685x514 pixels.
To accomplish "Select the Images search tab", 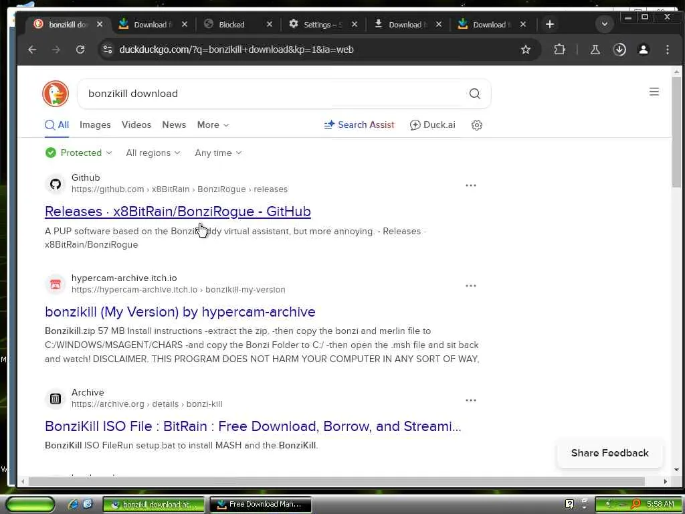I will (x=95, y=125).
